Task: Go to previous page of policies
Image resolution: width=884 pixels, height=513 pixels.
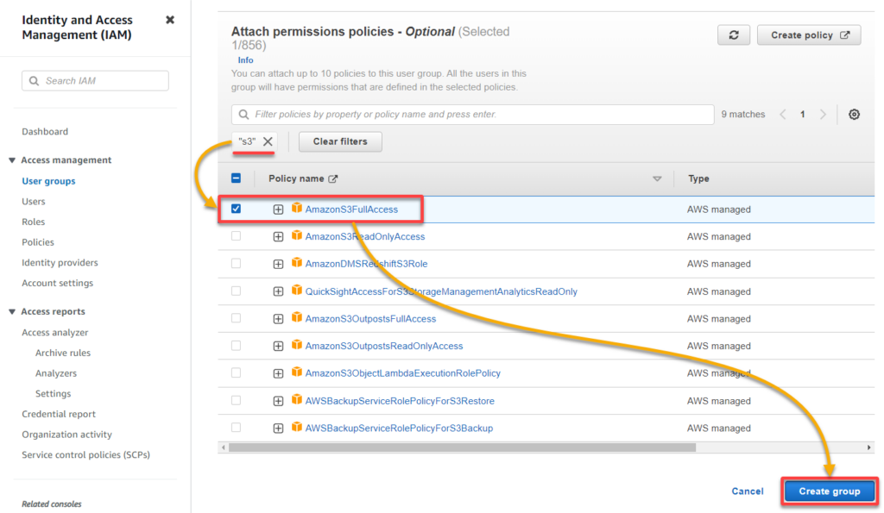Action: pos(782,115)
